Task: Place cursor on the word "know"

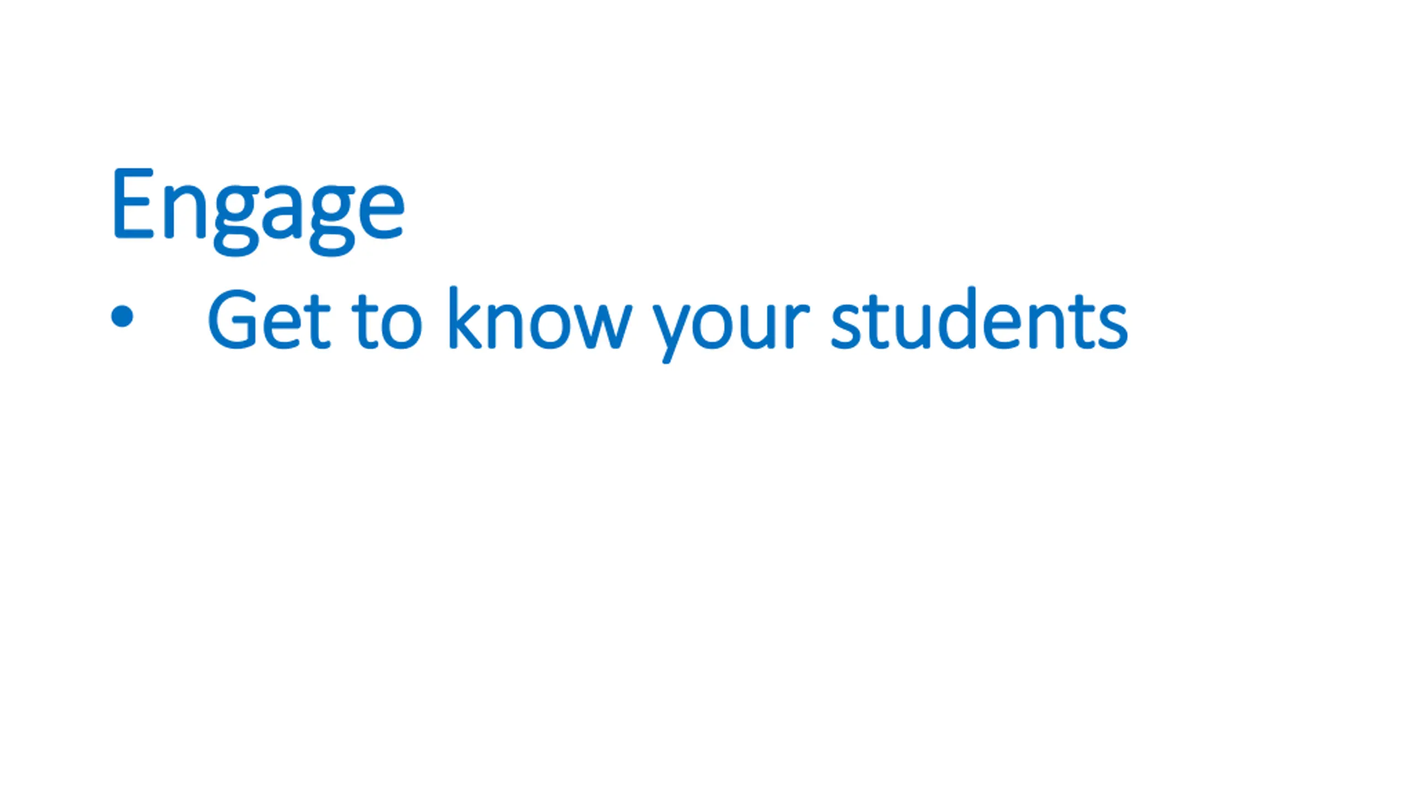Action: (x=541, y=318)
